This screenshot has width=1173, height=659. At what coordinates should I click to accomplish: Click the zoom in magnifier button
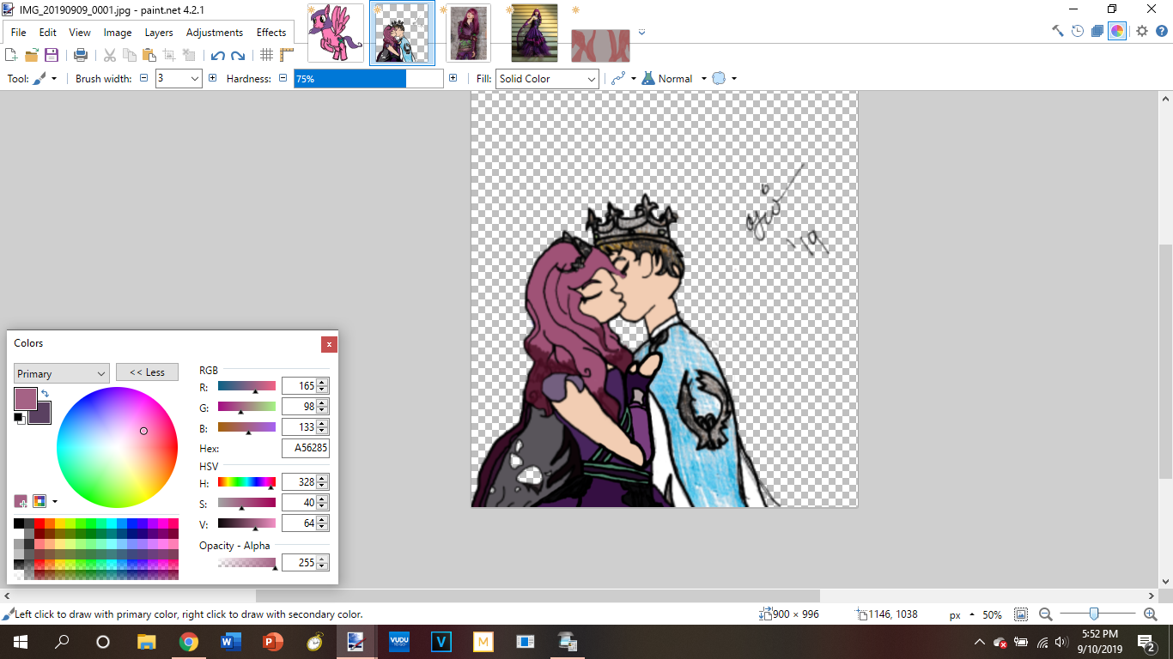click(x=1150, y=614)
